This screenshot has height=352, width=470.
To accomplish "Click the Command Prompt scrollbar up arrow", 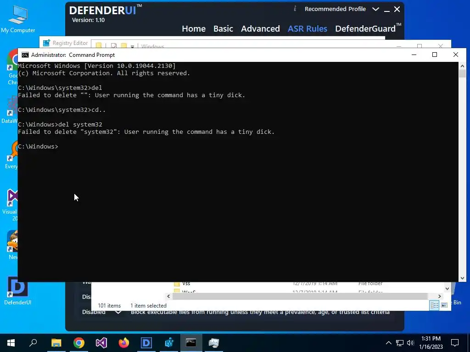I will (x=462, y=66).
